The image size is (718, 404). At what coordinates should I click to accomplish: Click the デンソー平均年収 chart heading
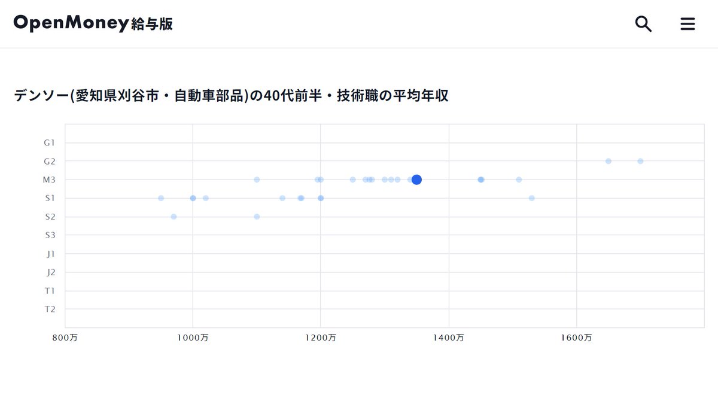point(231,95)
